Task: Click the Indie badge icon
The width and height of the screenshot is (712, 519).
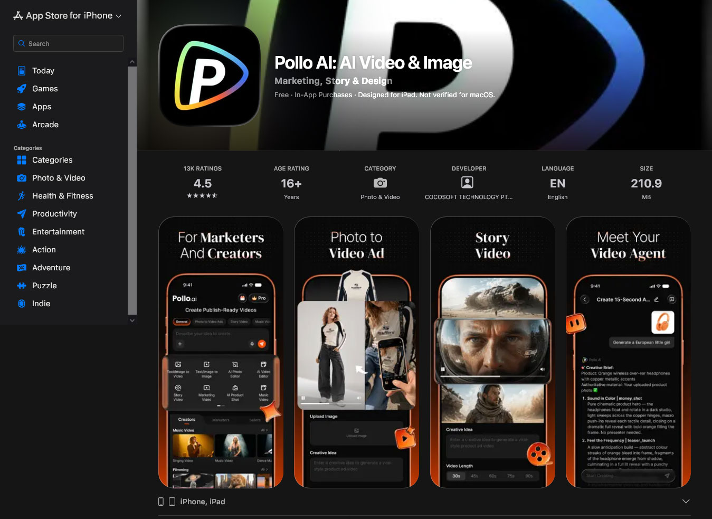Action: [x=22, y=304]
